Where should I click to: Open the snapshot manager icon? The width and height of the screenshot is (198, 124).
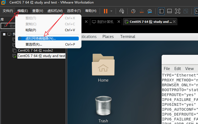coord(150,11)
